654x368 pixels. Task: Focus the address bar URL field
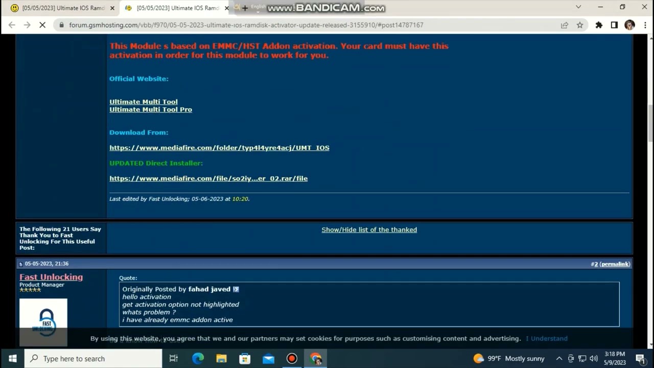(307, 25)
